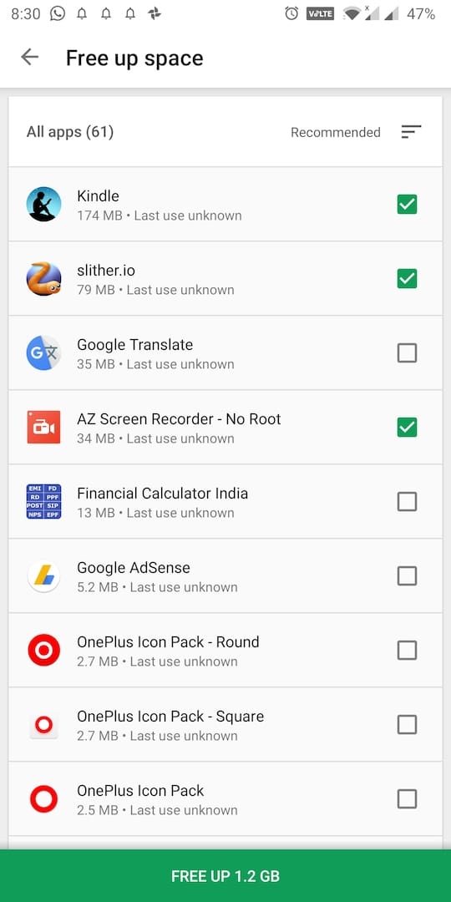The width and height of the screenshot is (451, 902).
Task: Tap the WhatsApp notification icon in status bar
Action: (58, 13)
